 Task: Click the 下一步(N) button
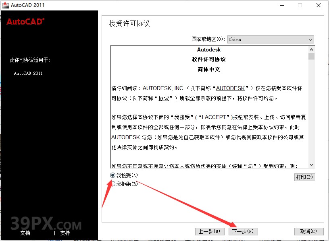pyautogui.click(x=243, y=231)
